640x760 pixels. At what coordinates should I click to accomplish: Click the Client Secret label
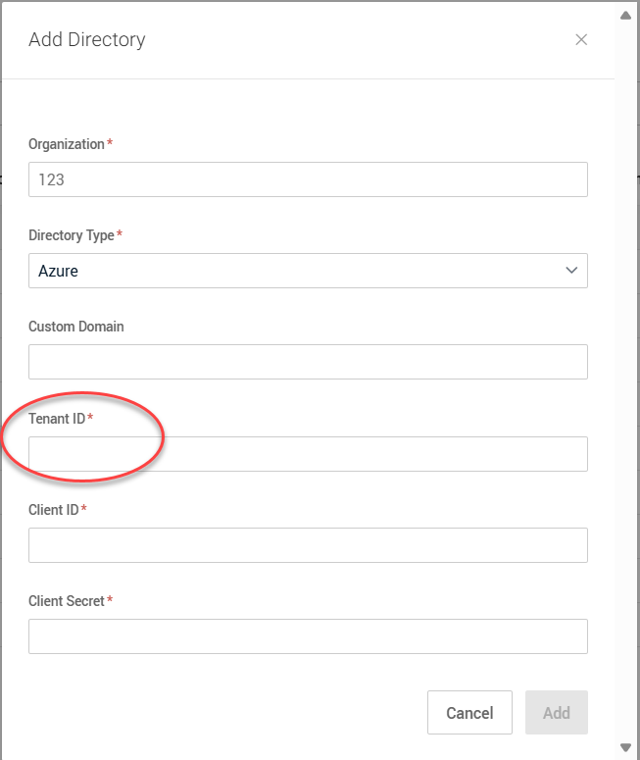tap(67, 601)
